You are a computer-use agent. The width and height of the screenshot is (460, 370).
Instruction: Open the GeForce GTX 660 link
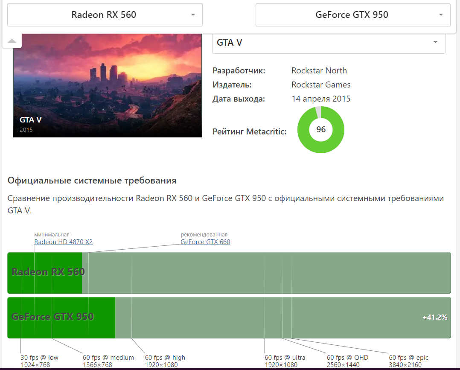pyautogui.click(x=205, y=242)
